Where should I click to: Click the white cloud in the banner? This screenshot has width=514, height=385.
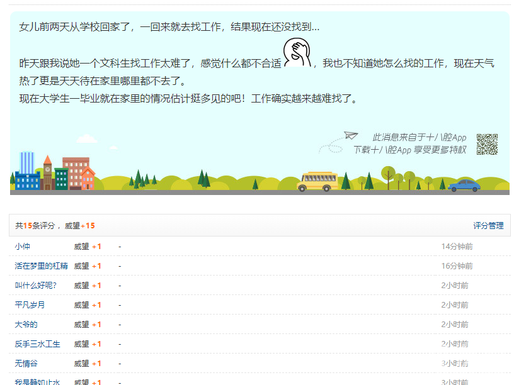pos(86,138)
